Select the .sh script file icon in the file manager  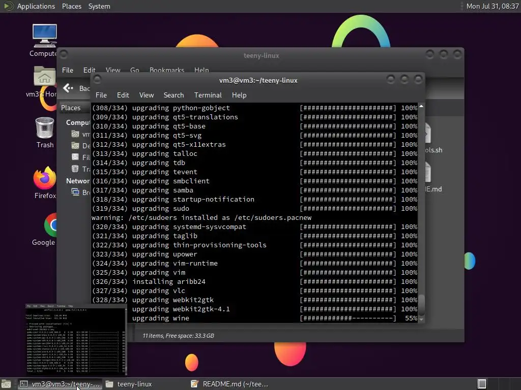pyautogui.click(x=428, y=133)
